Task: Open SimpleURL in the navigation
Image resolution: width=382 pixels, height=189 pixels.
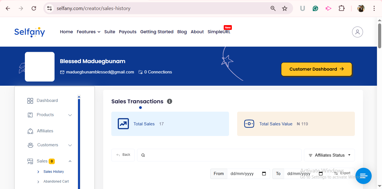Action: pyautogui.click(x=219, y=32)
